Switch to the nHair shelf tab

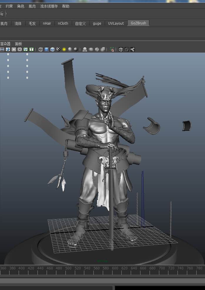coord(47,24)
